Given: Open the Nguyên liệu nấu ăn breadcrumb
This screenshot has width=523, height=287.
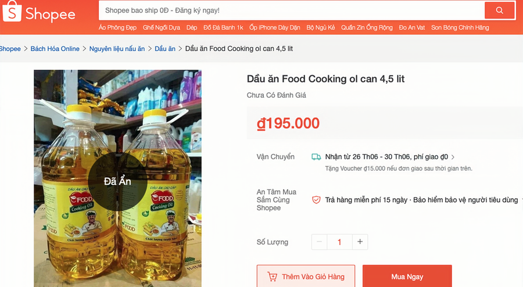Looking at the screenshot, I should tap(117, 49).
